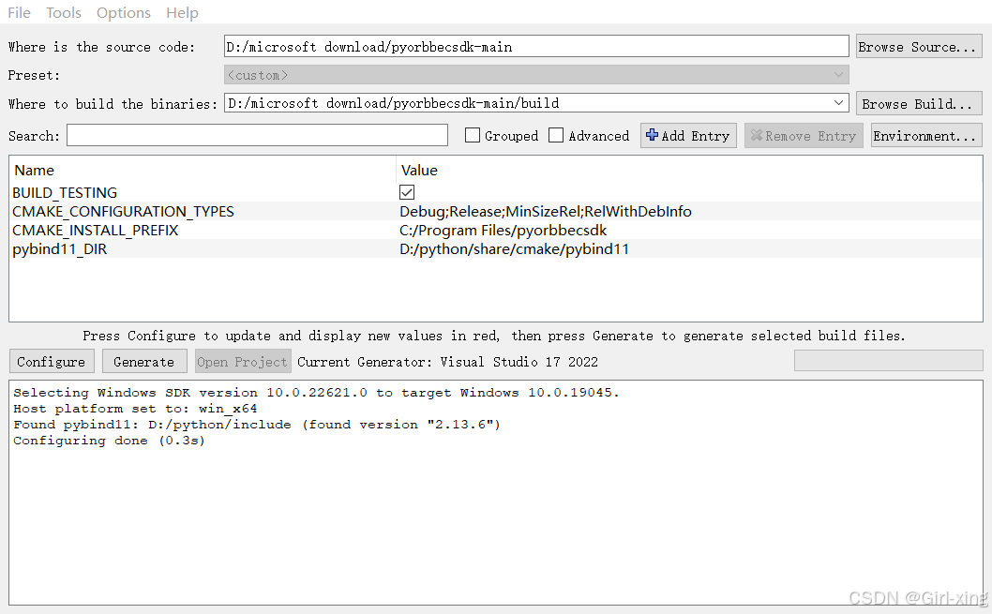
Task: Open the File menu
Action: pos(19,12)
